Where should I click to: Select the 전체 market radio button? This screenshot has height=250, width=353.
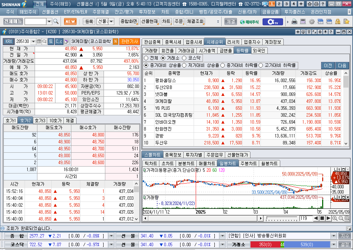[x=146, y=58]
